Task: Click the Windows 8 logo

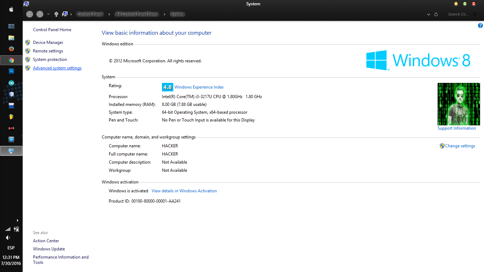Action: point(418,60)
